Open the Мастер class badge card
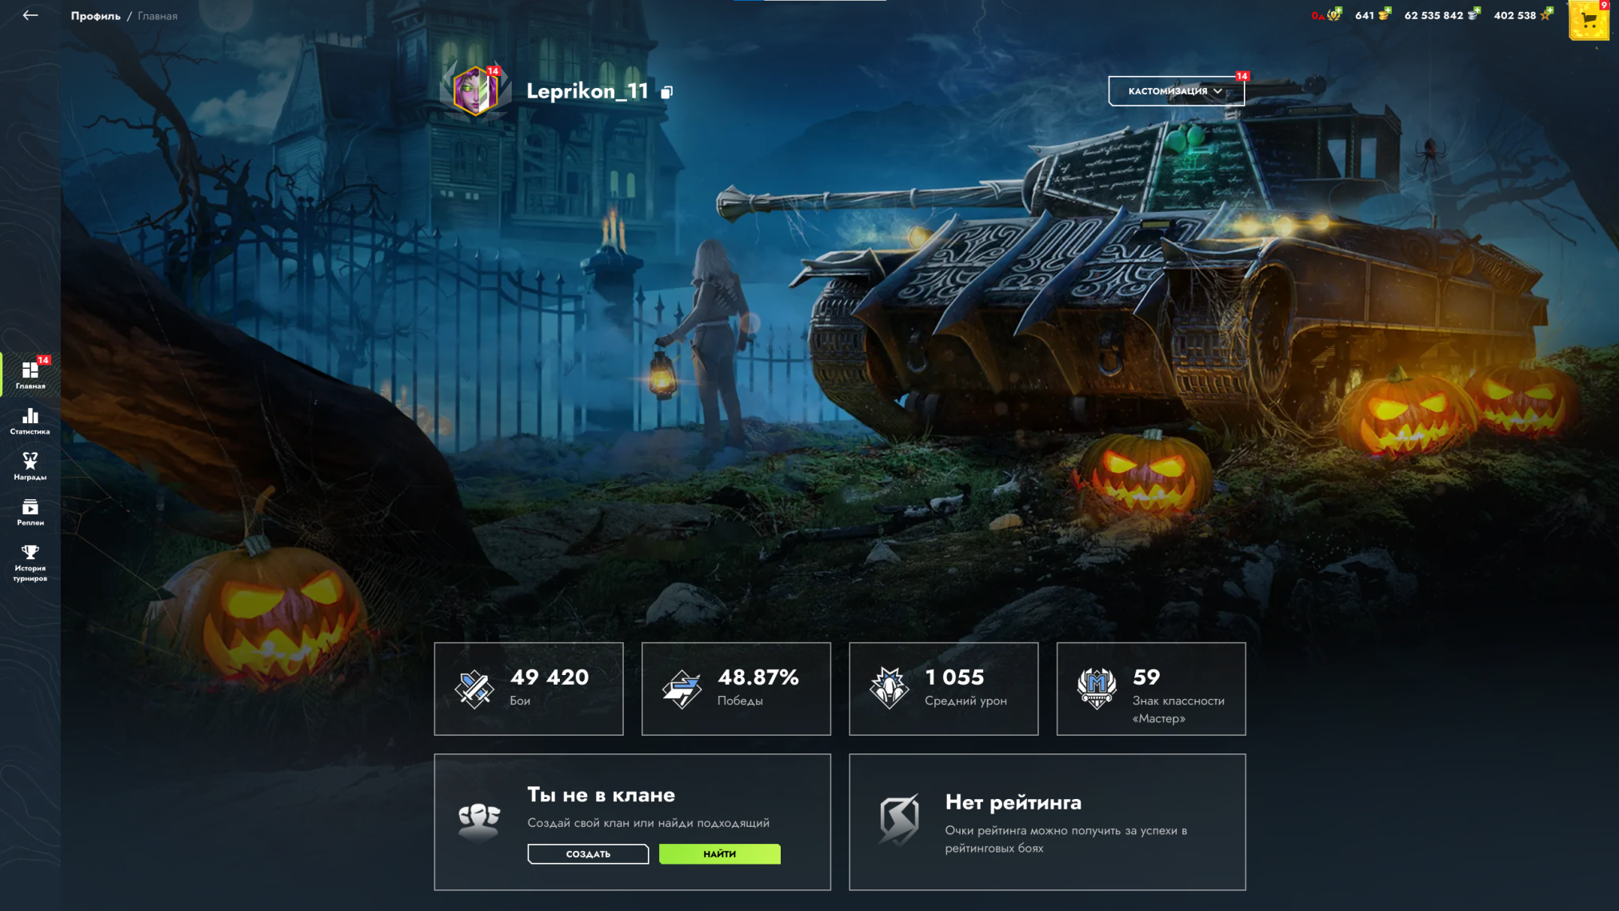The image size is (1619, 911). [1151, 689]
